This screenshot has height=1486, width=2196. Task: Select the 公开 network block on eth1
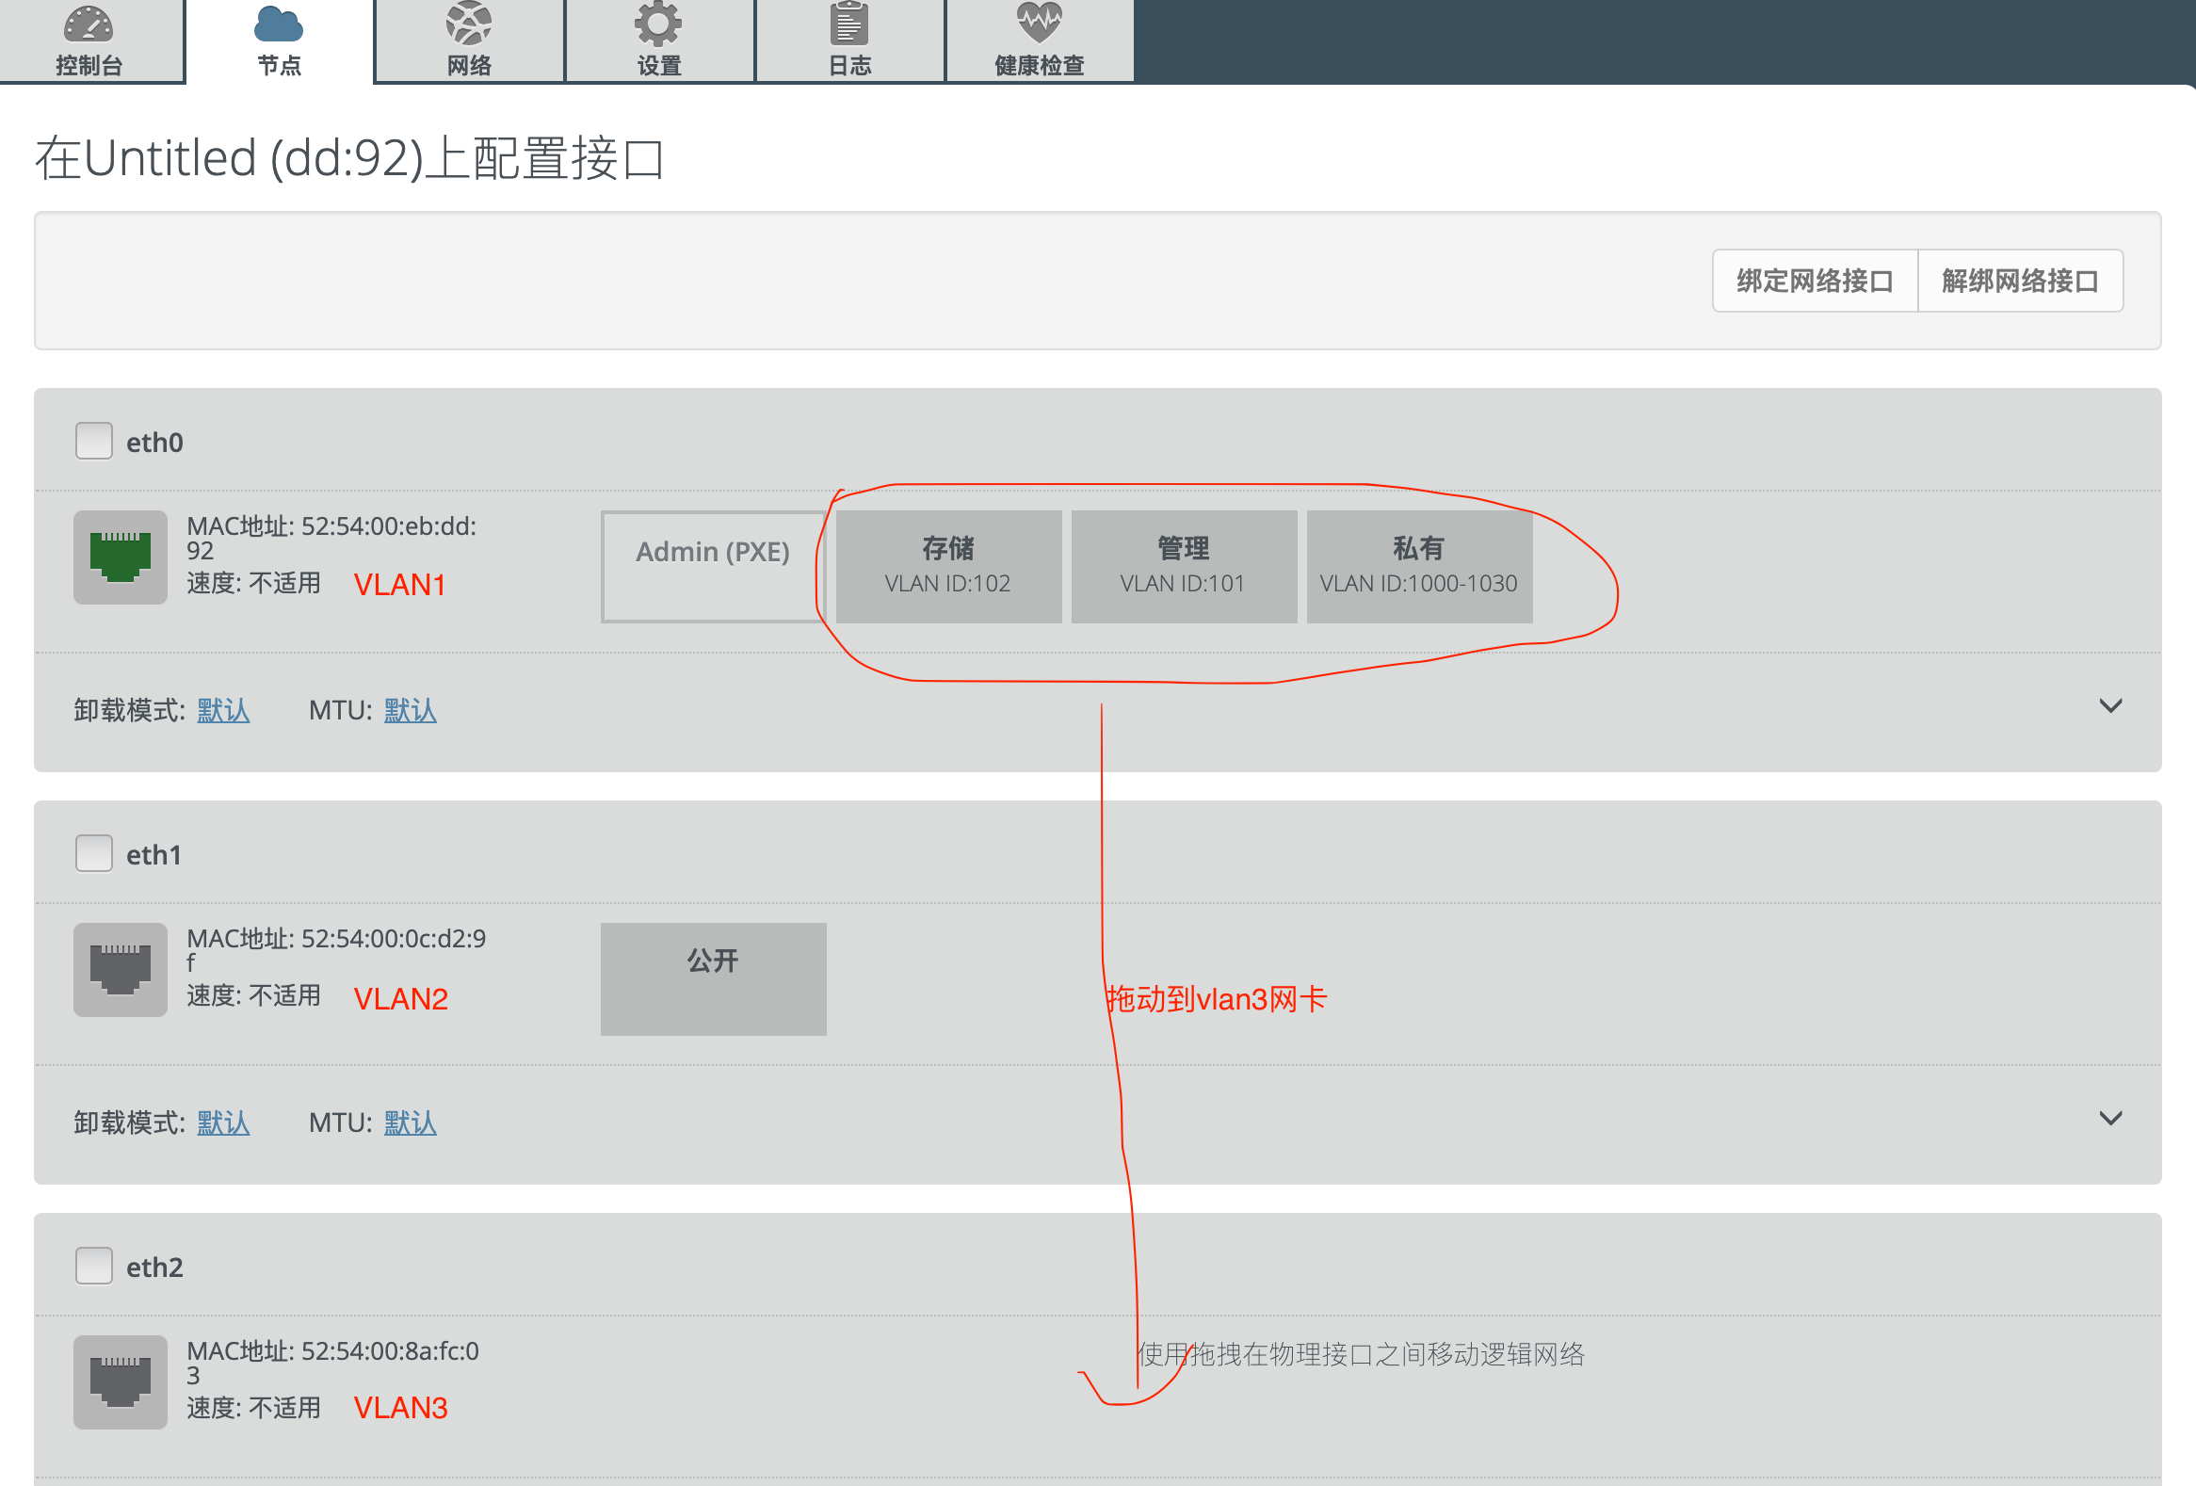[x=714, y=979]
